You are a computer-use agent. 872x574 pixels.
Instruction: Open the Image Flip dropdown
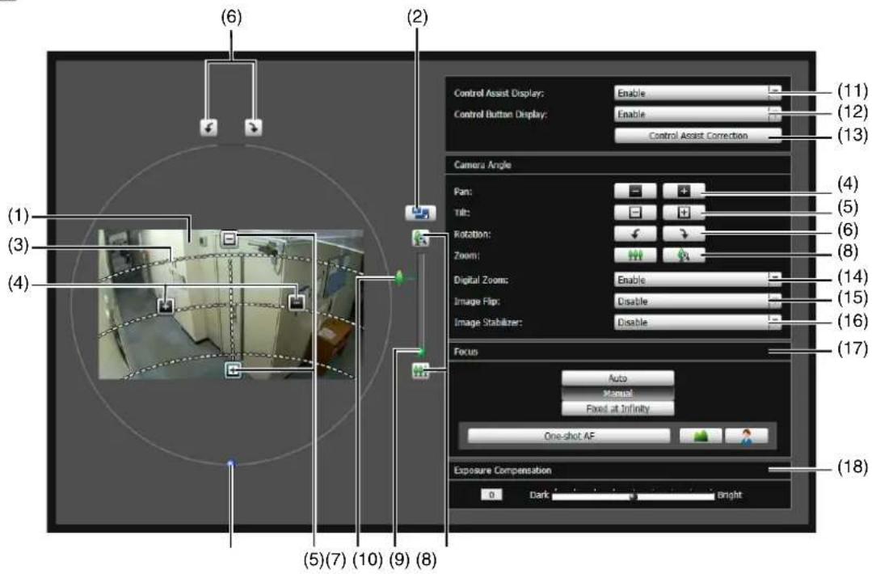pyautogui.click(x=697, y=301)
